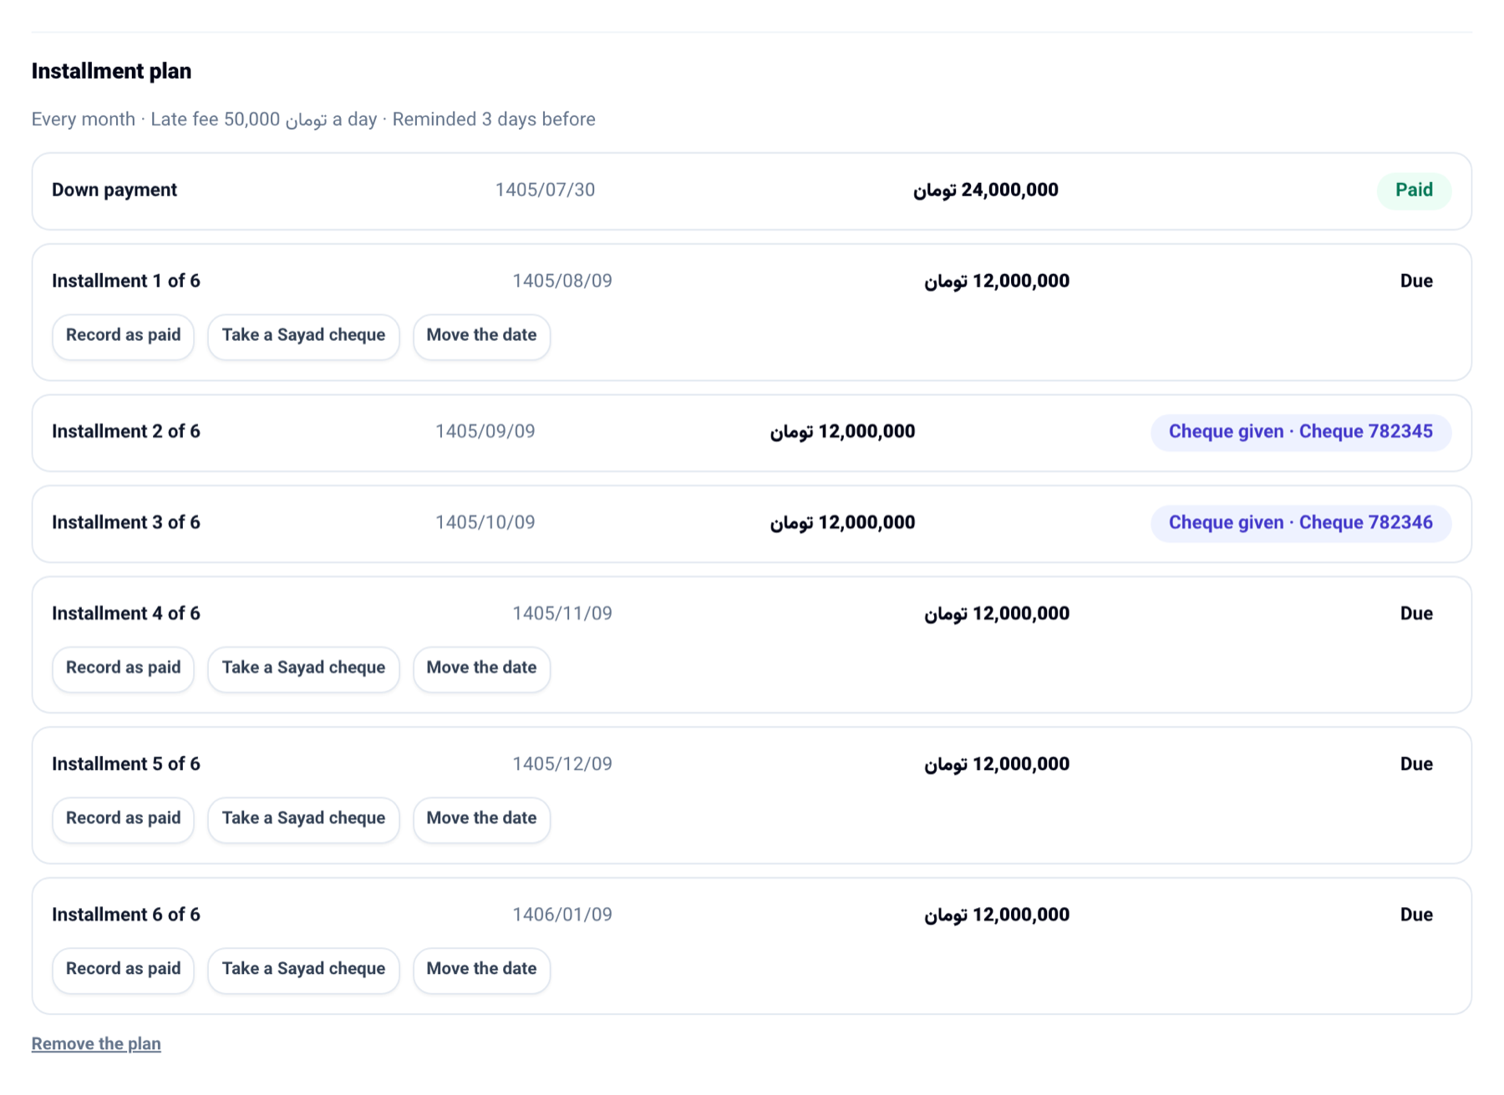This screenshot has height=1095, width=1504.
Task: Click the Remove the plan link
Action: tap(96, 1044)
